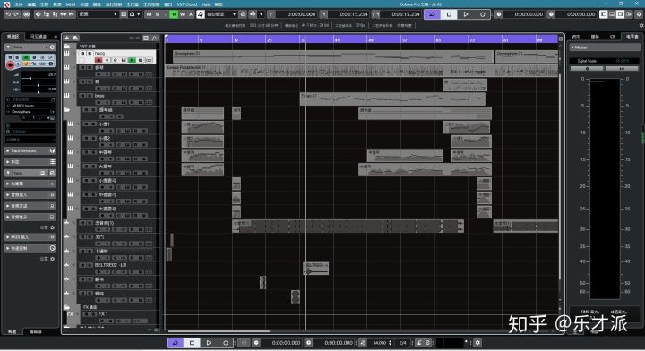645x351 pixels.
Task: Open toolbar setup gear at top right
Action: click(x=639, y=14)
